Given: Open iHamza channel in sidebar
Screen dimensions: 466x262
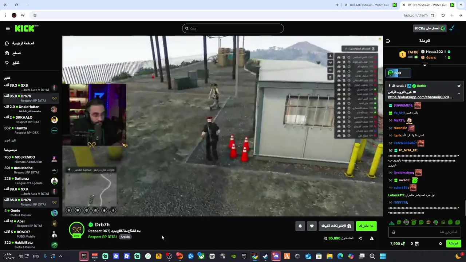Looking at the screenshot, I should (x=31, y=130).
